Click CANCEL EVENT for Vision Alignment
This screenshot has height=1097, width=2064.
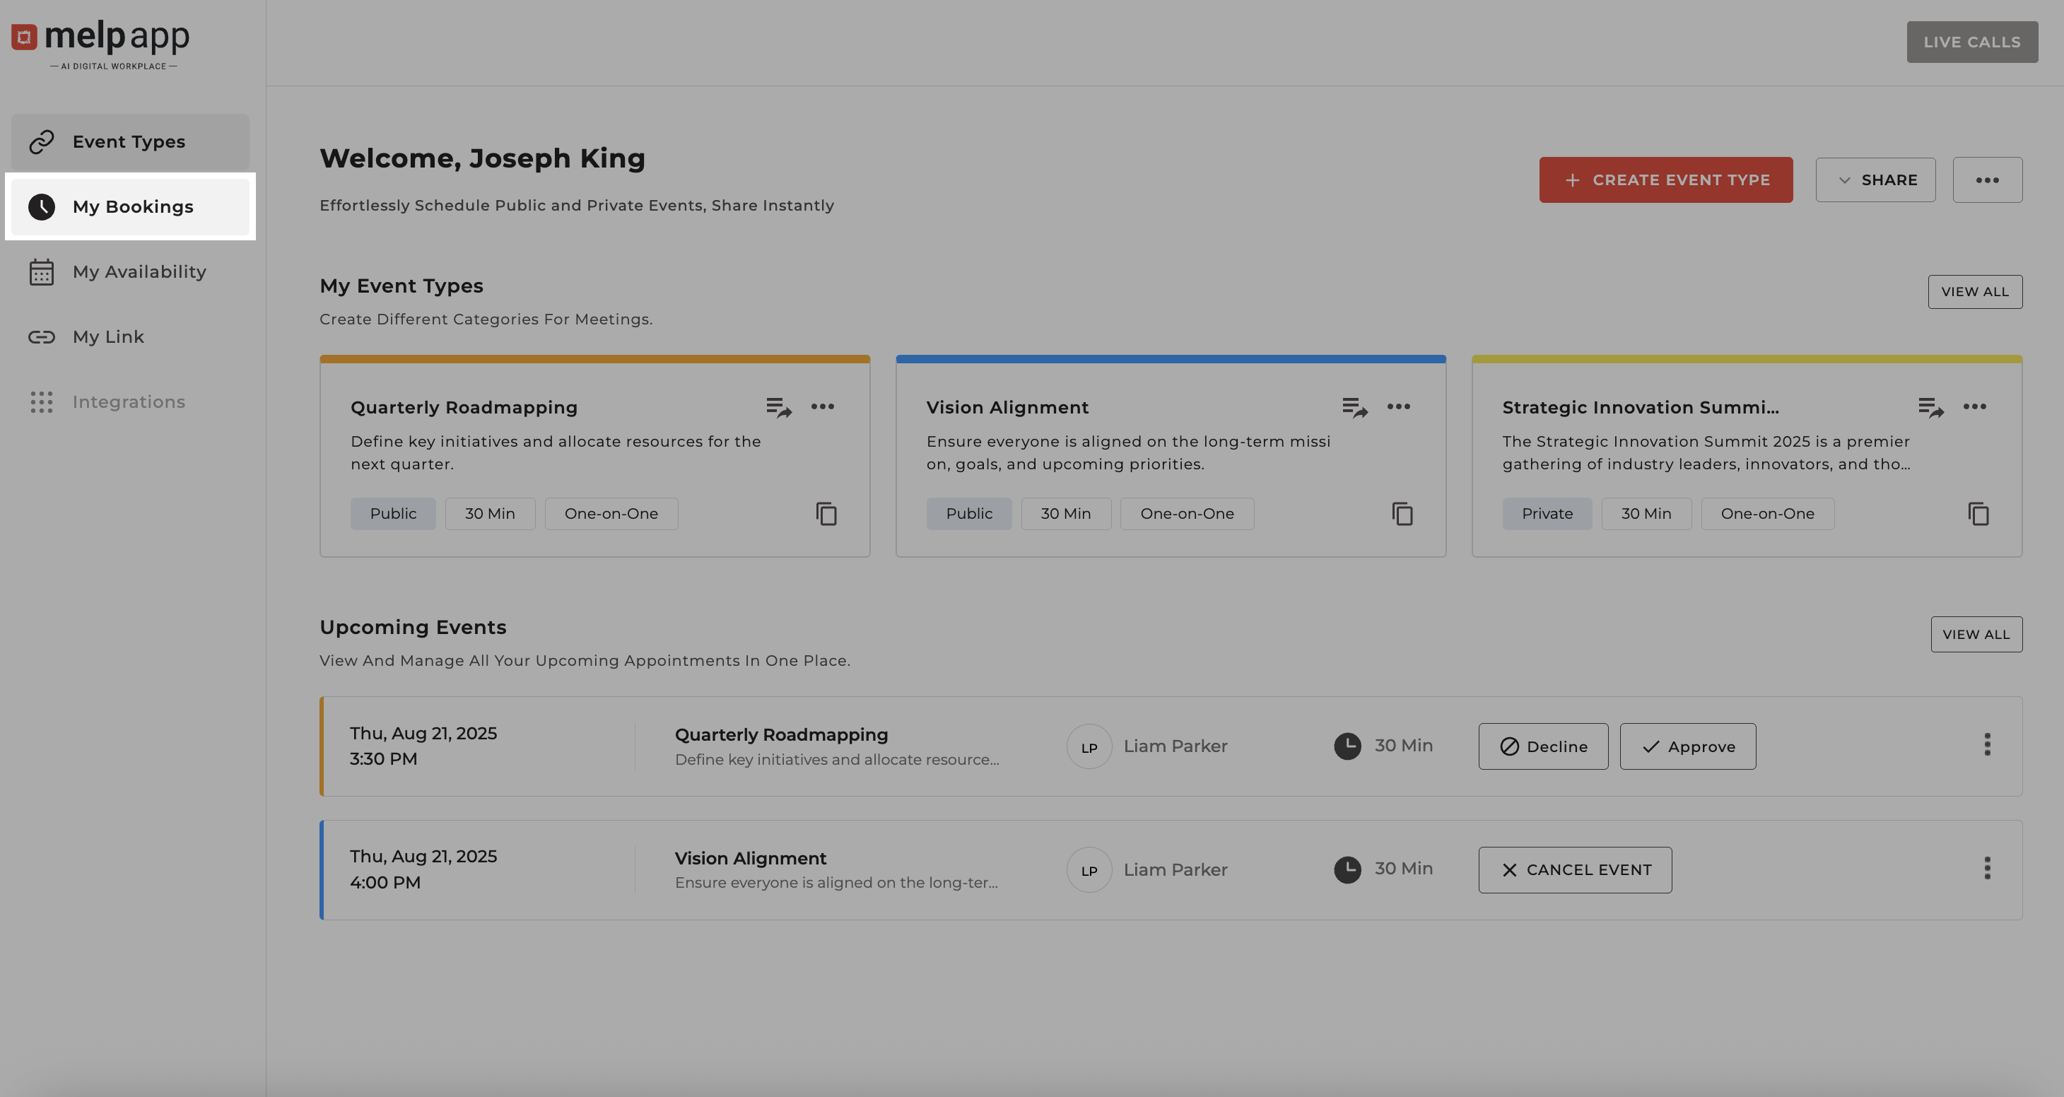(x=1574, y=869)
